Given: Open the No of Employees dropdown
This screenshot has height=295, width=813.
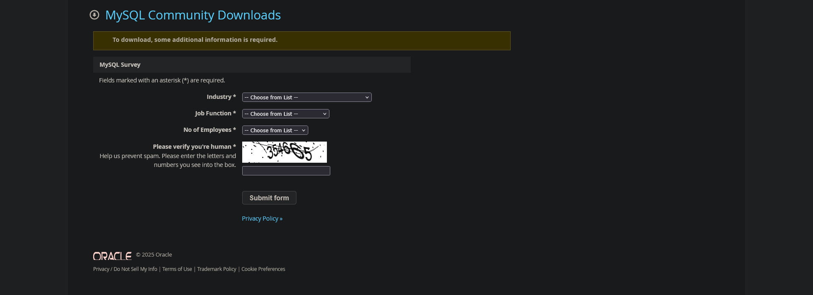Looking at the screenshot, I should pyautogui.click(x=275, y=130).
